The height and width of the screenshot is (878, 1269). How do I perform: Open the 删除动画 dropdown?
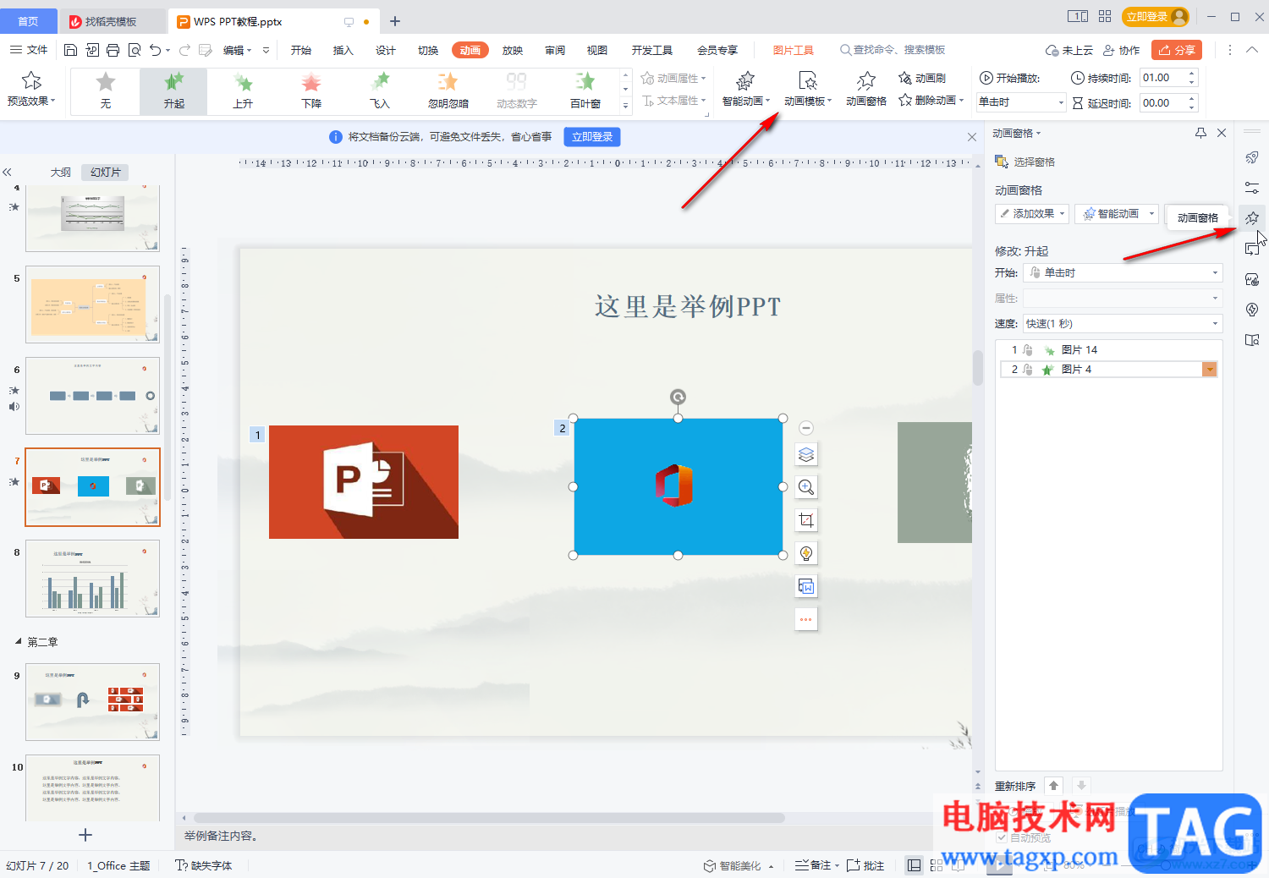(x=931, y=100)
